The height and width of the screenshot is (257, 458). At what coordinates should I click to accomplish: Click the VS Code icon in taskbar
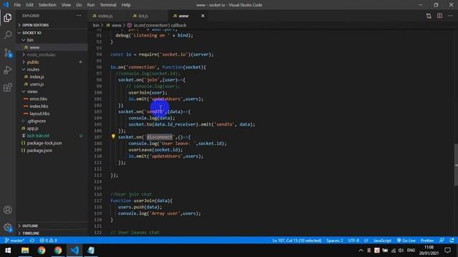(x=74, y=251)
